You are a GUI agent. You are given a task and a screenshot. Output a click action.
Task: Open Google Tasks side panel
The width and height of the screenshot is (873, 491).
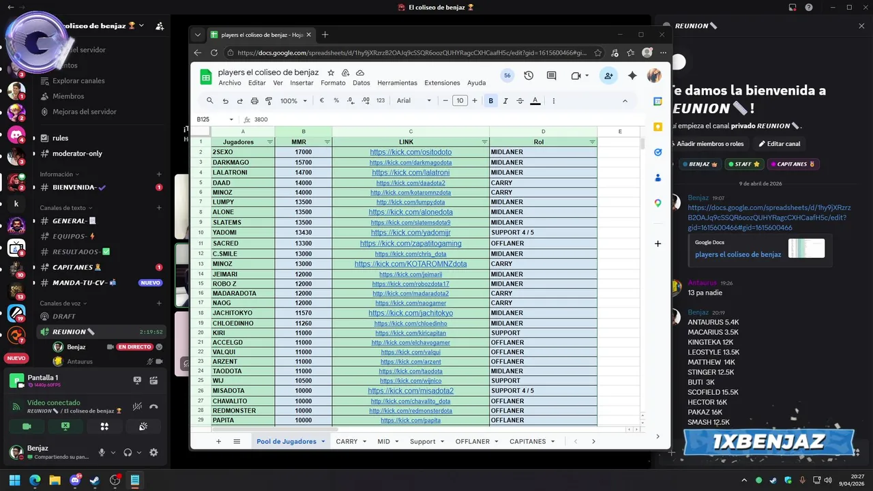(x=657, y=152)
